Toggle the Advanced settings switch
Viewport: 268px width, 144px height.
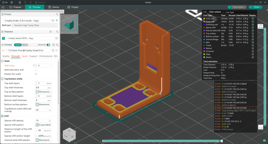tap(48, 45)
